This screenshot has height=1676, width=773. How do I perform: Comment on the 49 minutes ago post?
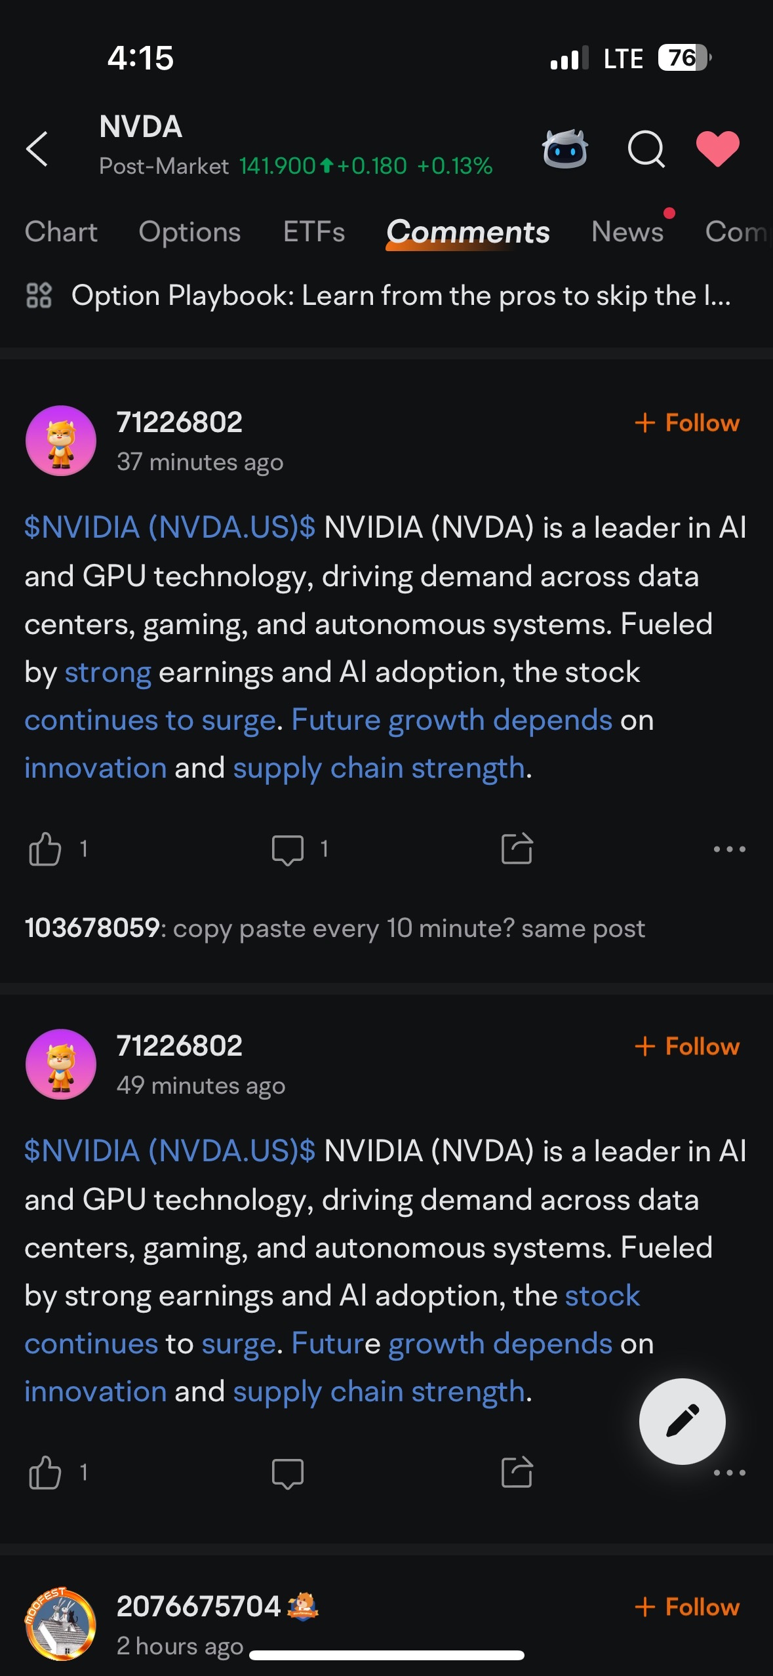(288, 1473)
